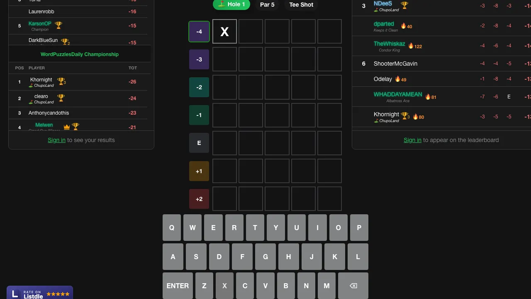Screen dimensions: 531x299
Task: Click WordPuzzlesDaily Championship heading
Action: pyautogui.click(x=80, y=54)
